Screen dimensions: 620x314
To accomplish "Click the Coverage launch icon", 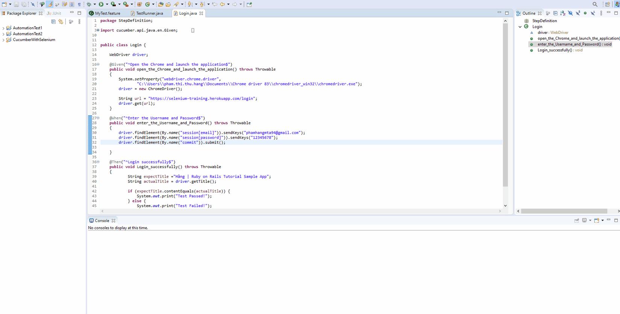I will 113,4.
